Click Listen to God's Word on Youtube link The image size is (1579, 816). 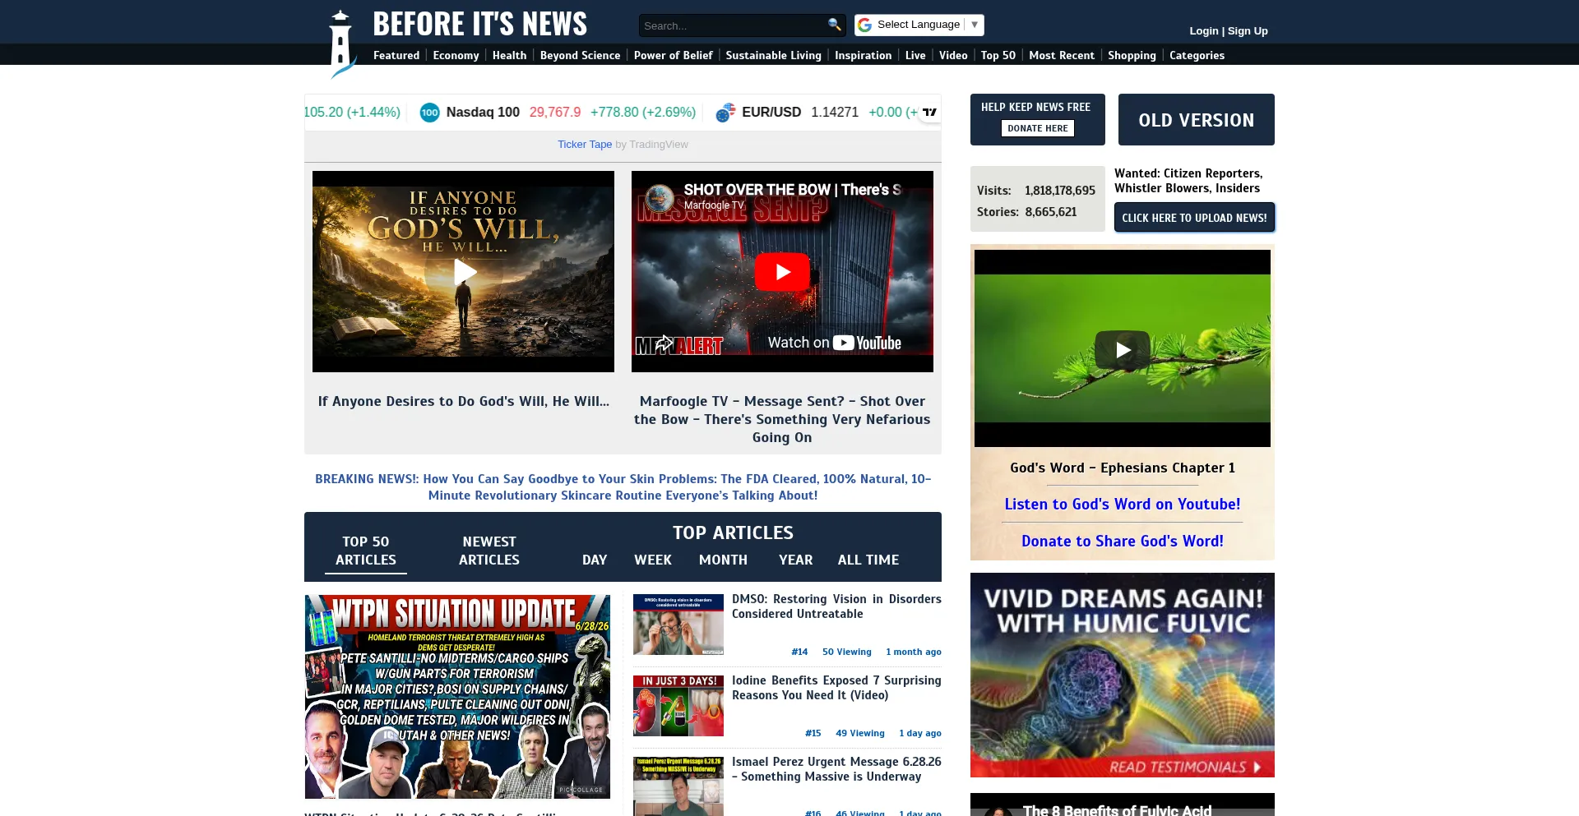click(1123, 505)
